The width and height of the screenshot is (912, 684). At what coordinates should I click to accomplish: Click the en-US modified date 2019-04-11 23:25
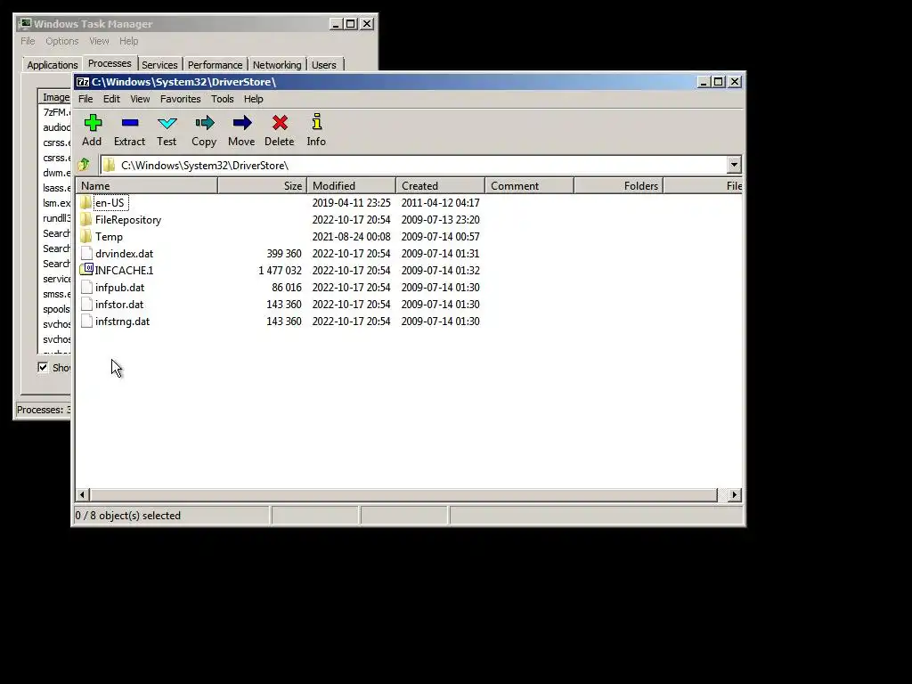[x=351, y=203]
